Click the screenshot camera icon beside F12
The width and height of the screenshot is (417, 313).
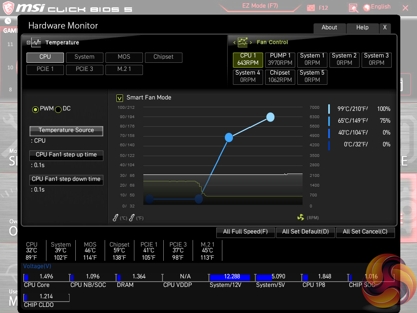click(311, 8)
